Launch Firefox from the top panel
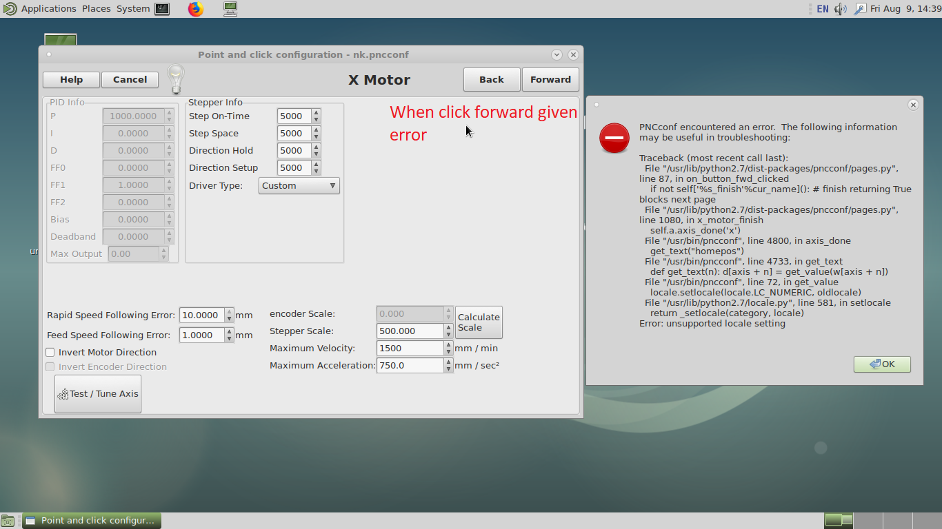Viewport: 942px width, 529px height. (x=196, y=9)
